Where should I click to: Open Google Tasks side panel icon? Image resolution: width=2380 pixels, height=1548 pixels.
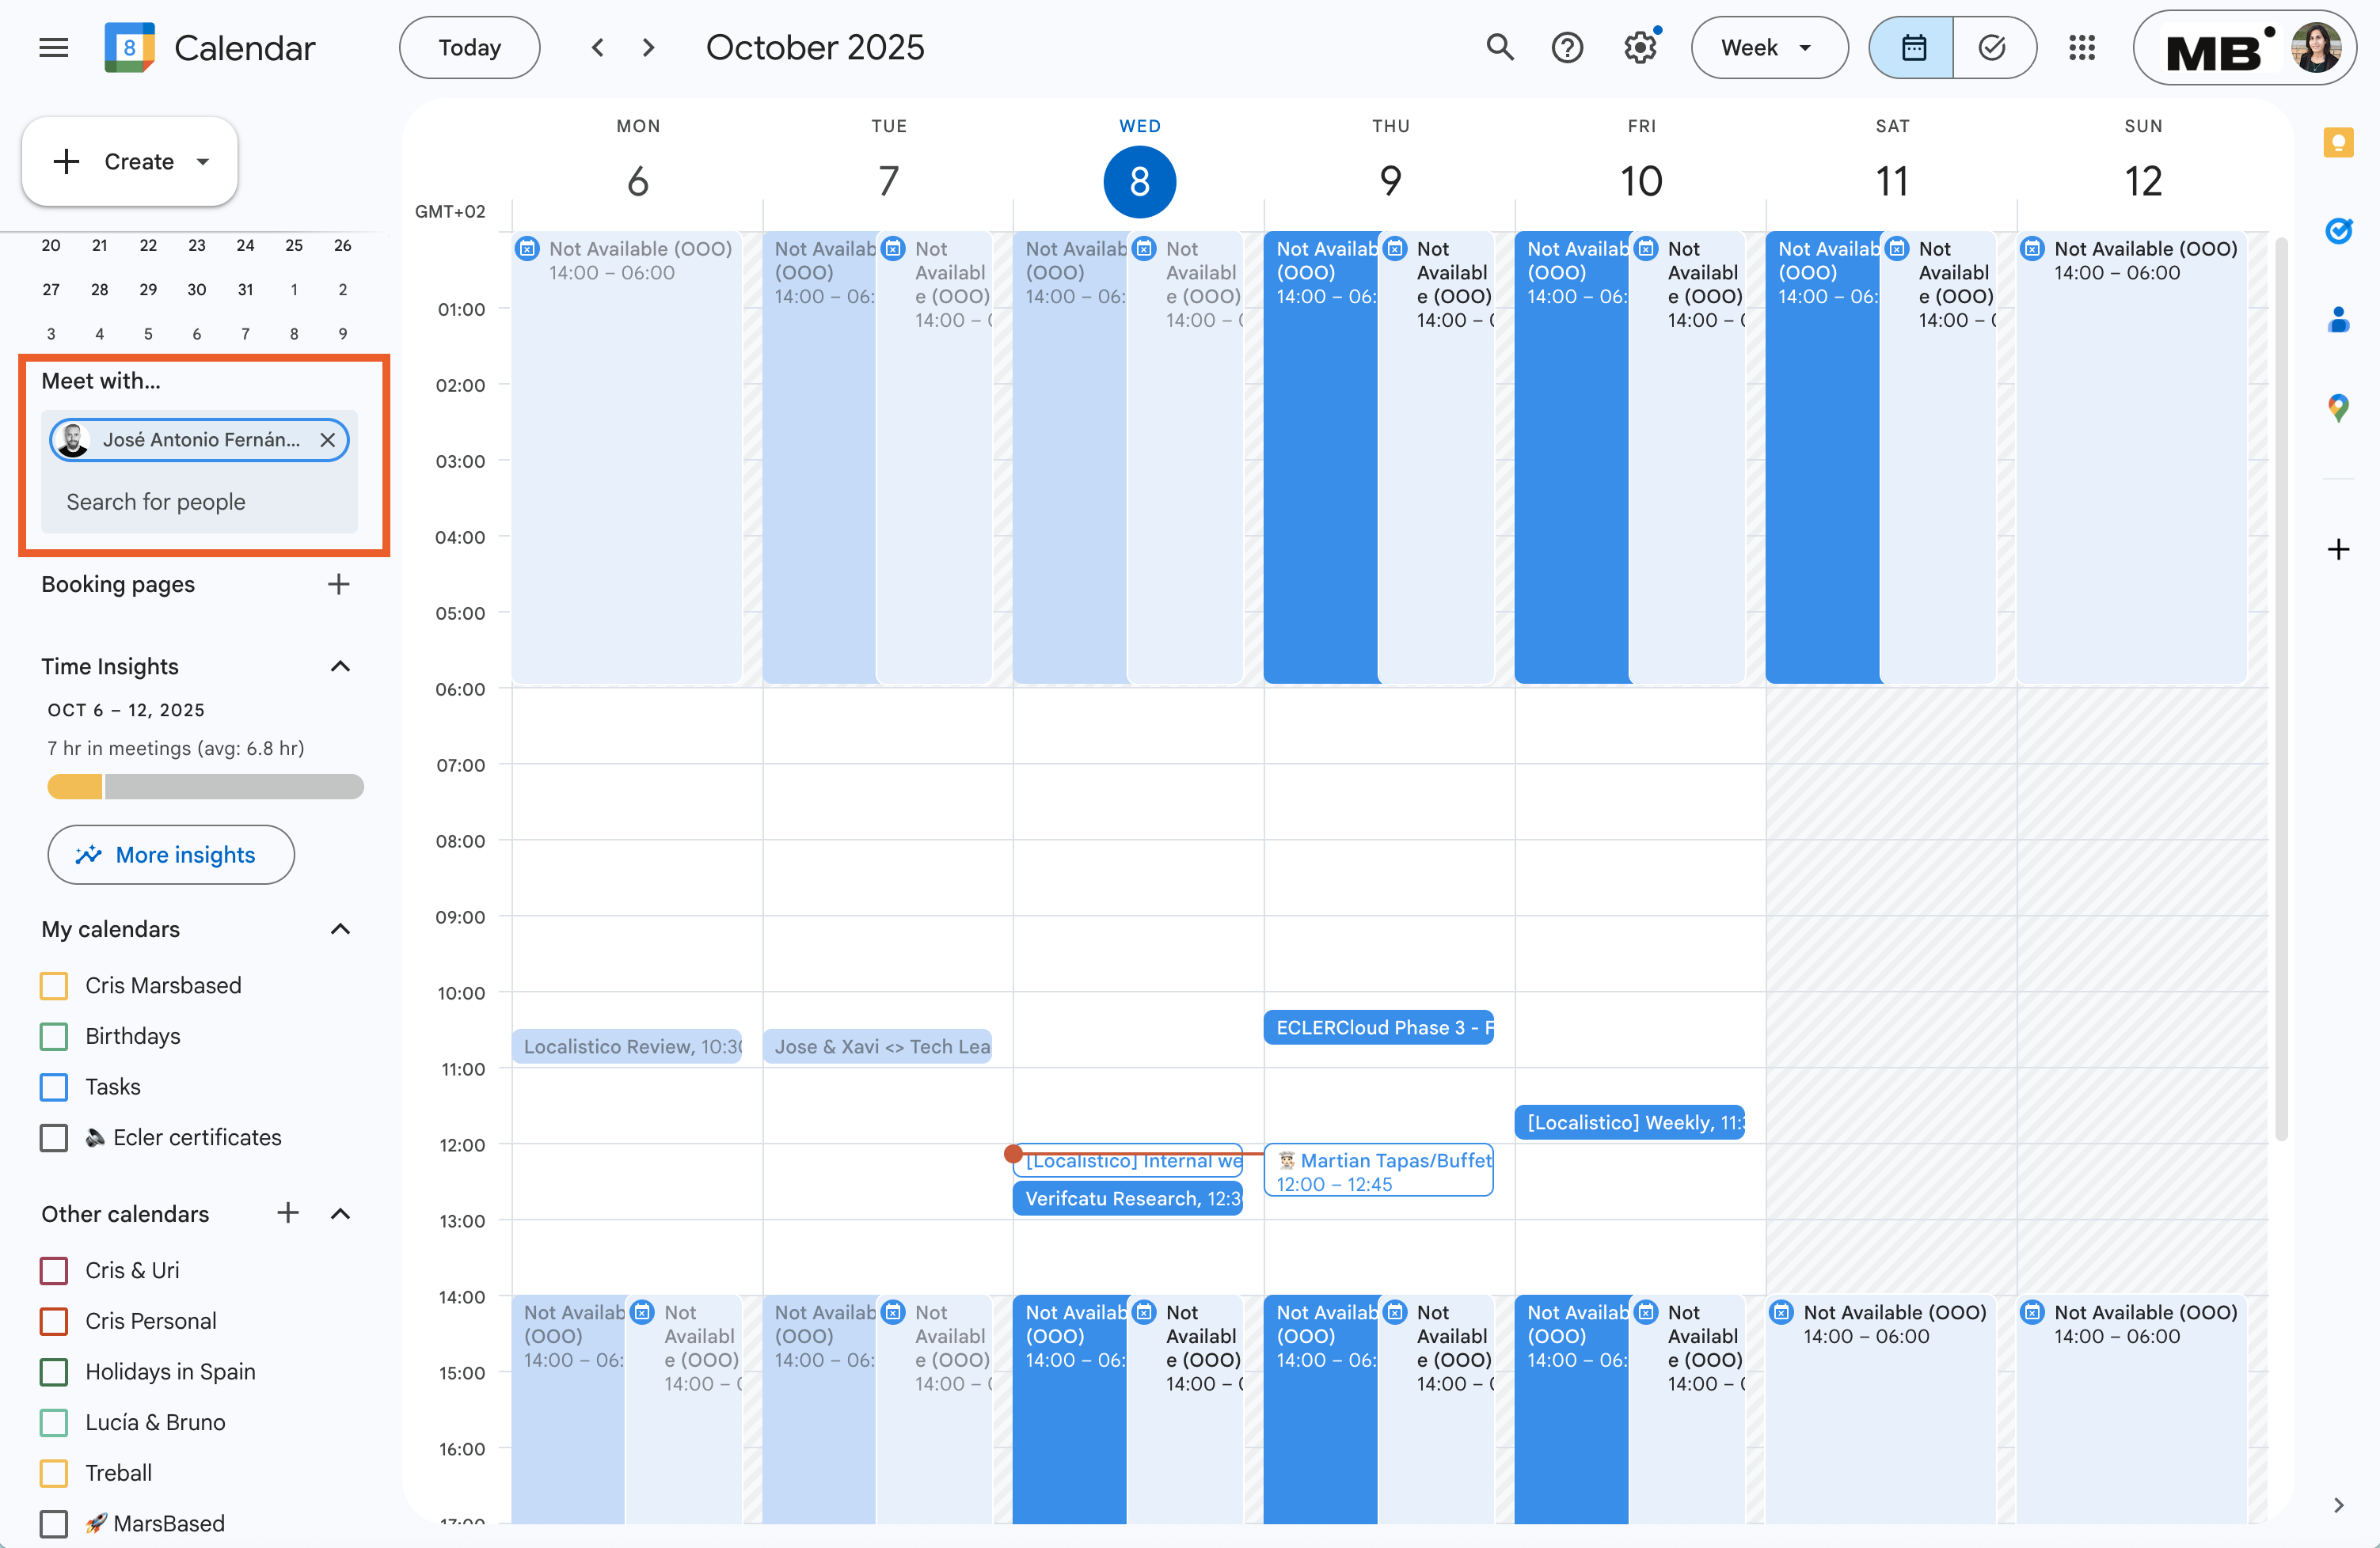[2338, 231]
